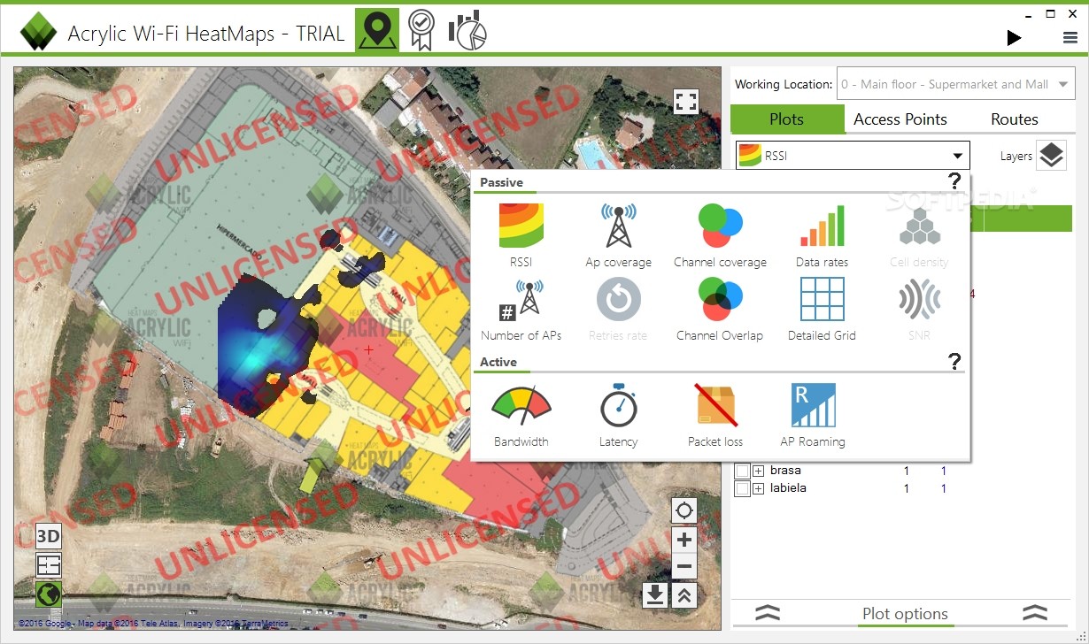Center map with the locate target button
The height and width of the screenshot is (644, 1089).
click(x=684, y=510)
